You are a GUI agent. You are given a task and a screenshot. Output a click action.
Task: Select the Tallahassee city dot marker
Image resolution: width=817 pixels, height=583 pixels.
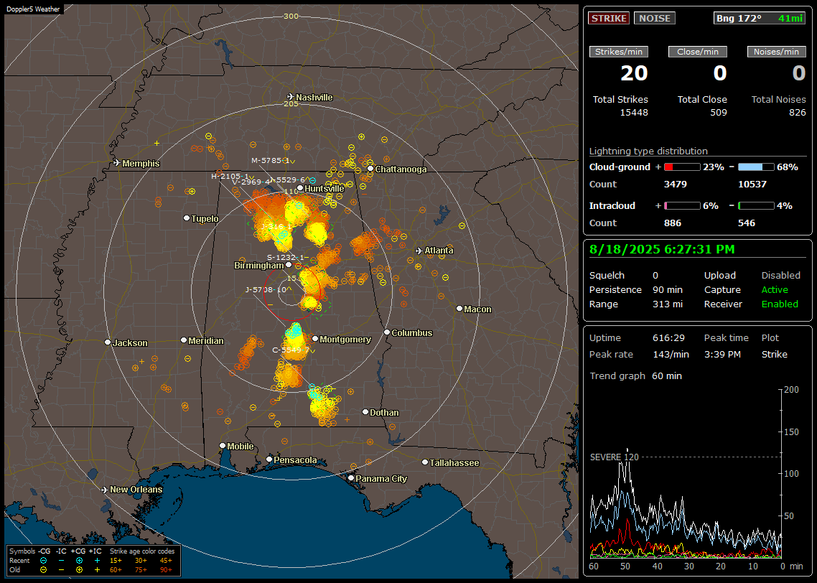tap(425, 462)
